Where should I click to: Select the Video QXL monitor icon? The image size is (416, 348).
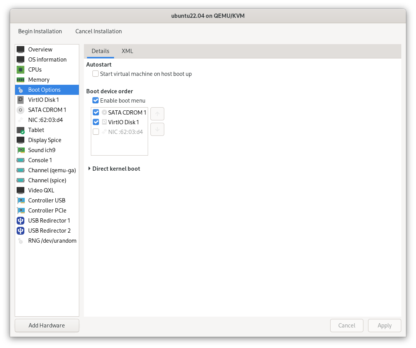pyautogui.click(x=20, y=190)
